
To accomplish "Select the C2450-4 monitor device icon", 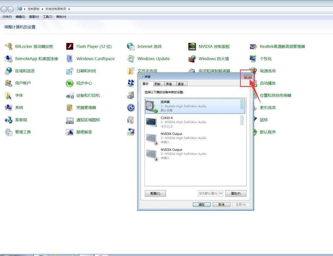I will click(x=152, y=122).
